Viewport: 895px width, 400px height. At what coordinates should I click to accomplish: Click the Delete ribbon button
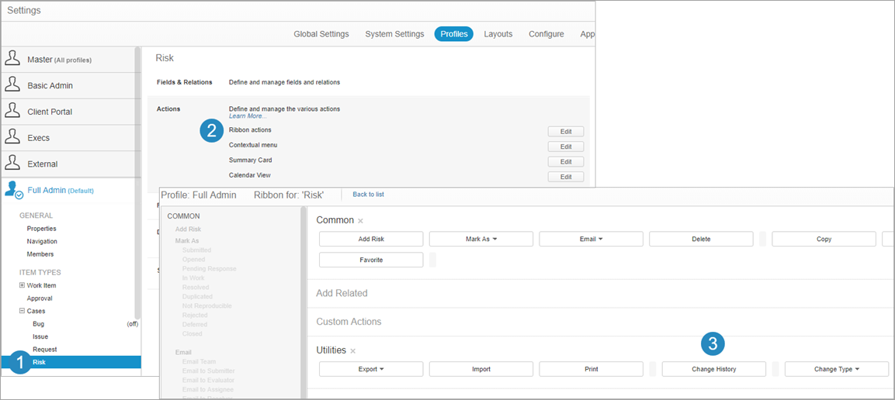(x=701, y=239)
